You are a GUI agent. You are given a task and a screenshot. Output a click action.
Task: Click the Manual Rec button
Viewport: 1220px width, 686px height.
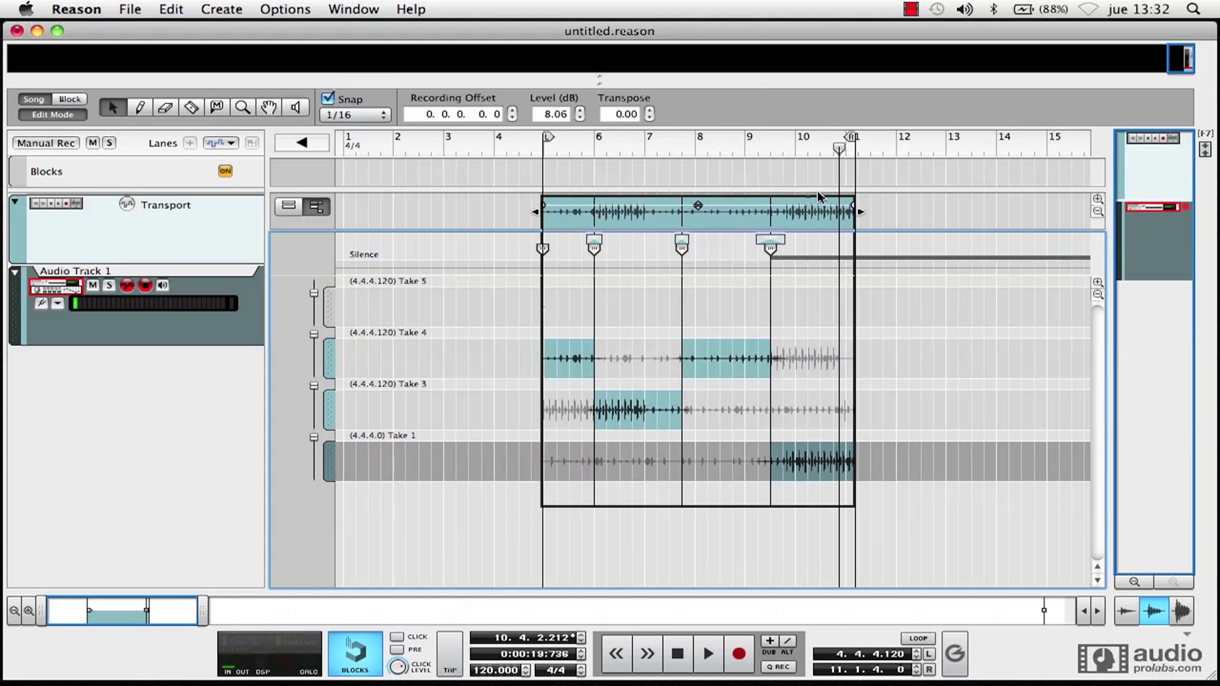(x=46, y=143)
